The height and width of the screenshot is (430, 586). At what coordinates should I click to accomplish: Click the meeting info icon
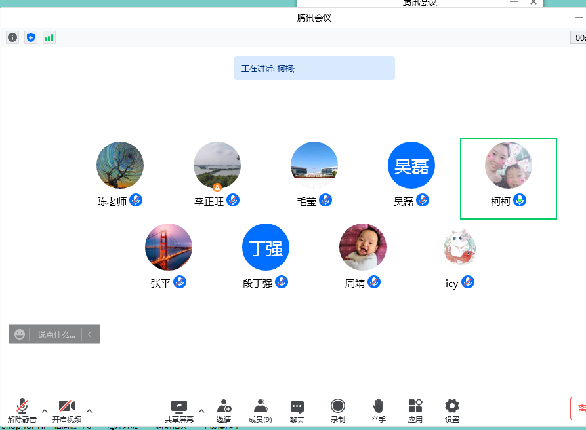click(12, 37)
